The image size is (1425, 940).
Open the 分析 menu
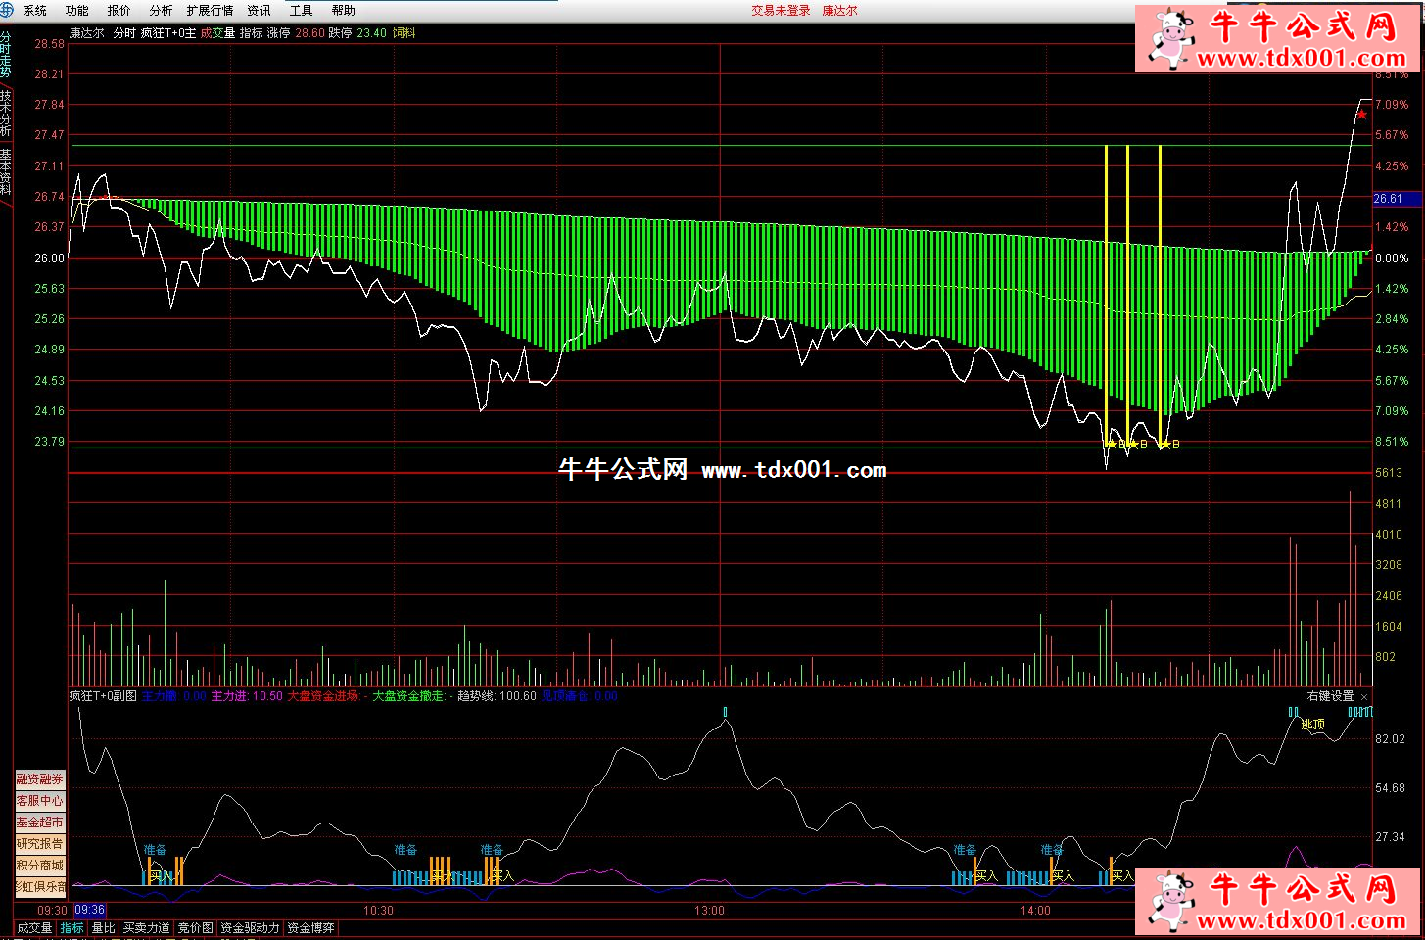[x=161, y=11]
